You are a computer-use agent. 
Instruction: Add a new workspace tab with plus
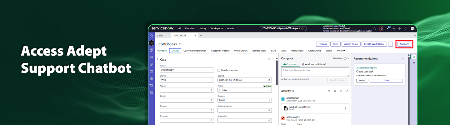pos(201,36)
